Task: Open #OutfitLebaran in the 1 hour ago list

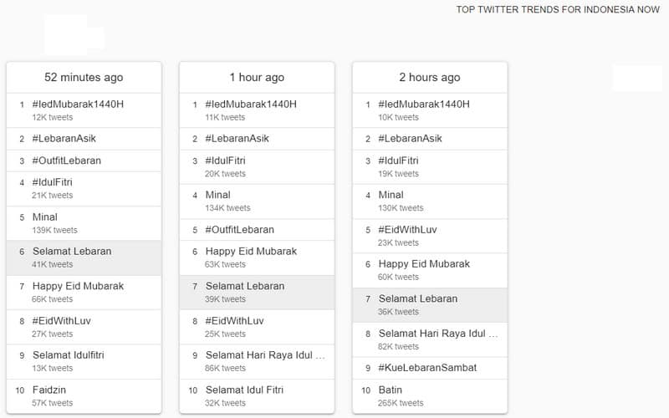Action: 240,230
